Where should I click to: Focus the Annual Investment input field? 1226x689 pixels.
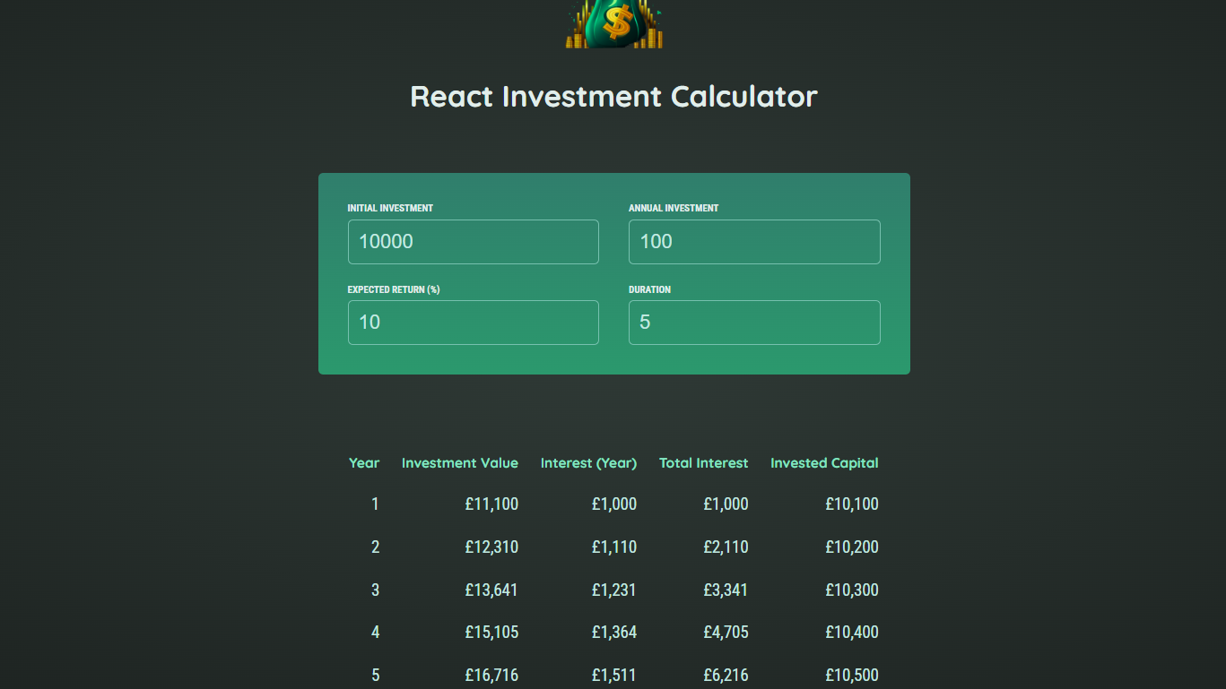coord(753,242)
